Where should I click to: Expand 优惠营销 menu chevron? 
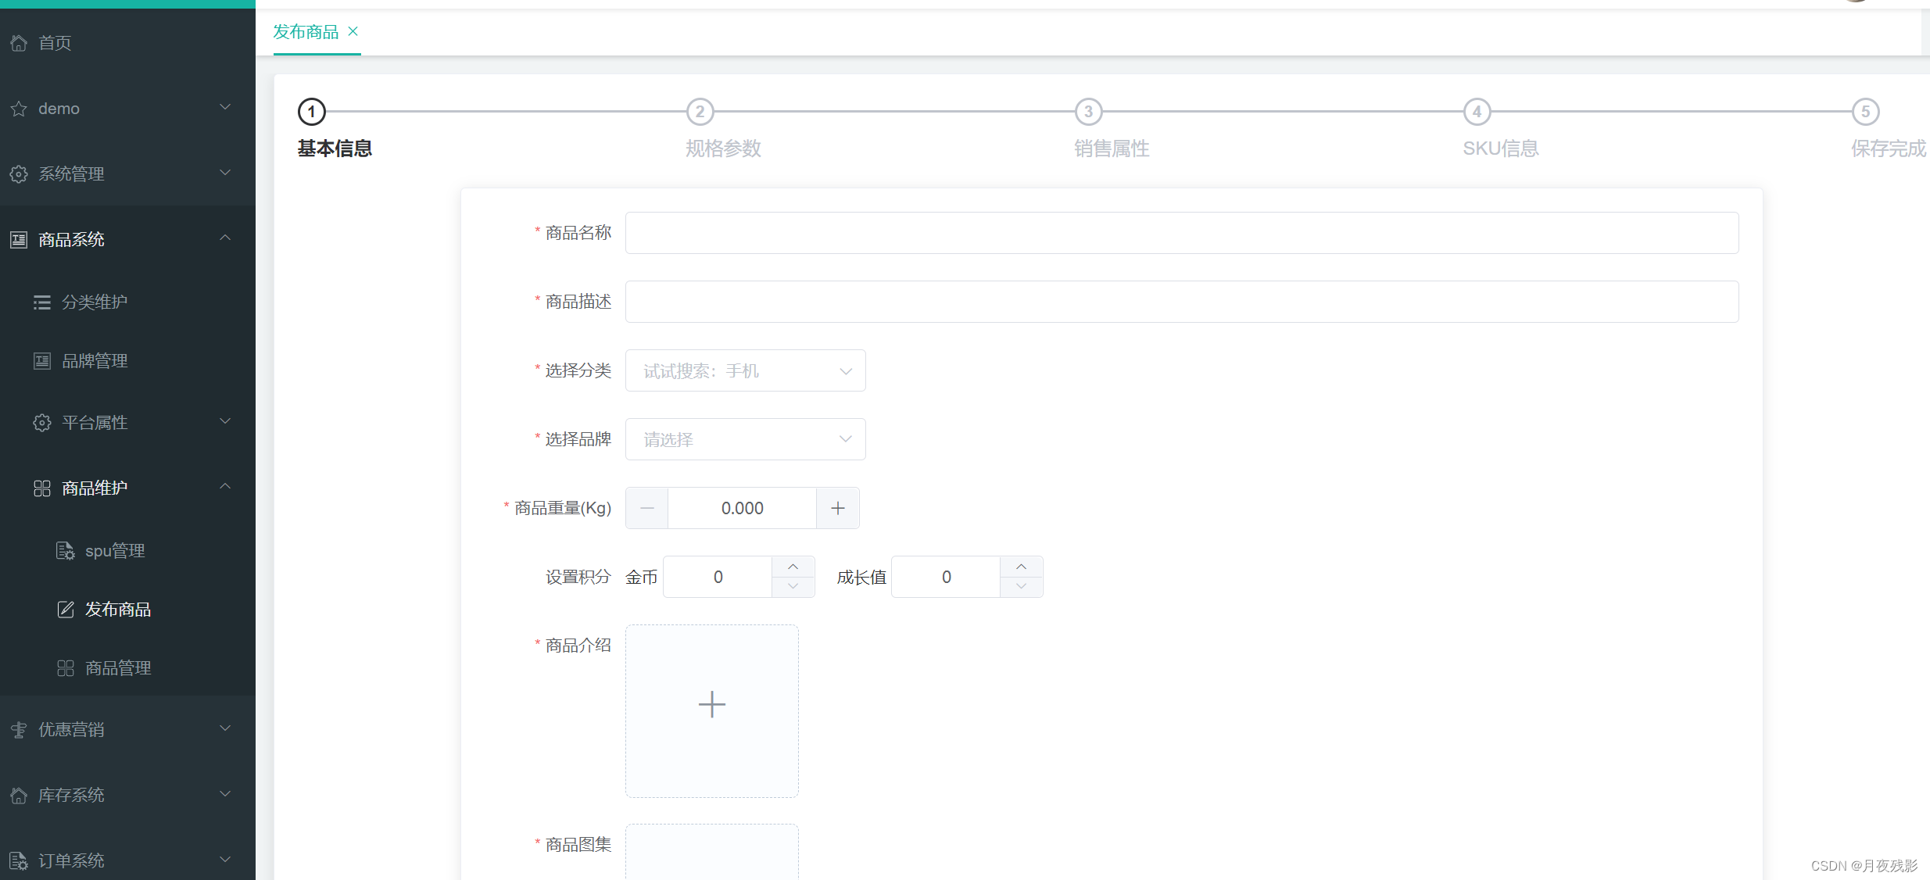pyautogui.click(x=225, y=728)
